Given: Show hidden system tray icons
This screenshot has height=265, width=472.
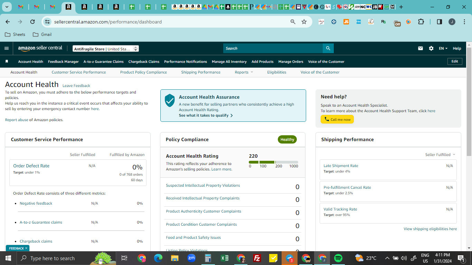Looking at the screenshot, I should 387,258.
